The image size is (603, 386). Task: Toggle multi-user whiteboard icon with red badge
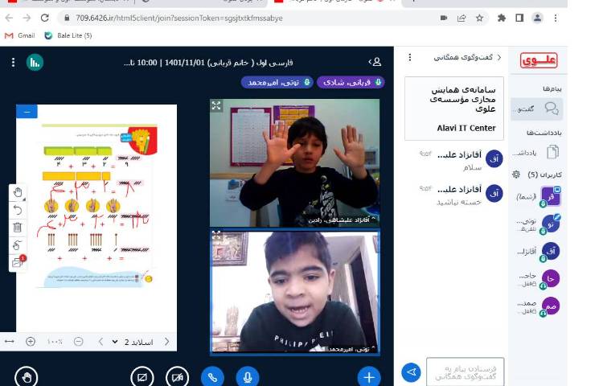click(18, 262)
